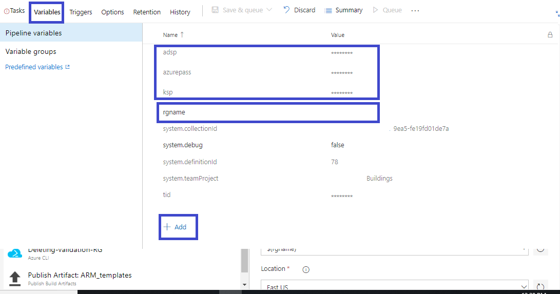Image resolution: width=560 pixels, height=294 pixels.
Task: Select the Variables tab
Action: [x=47, y=12]
